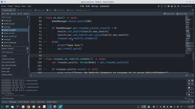This screenshot has height=109, width=195.
Task: Open the Help menu
Action: [29, 6]
